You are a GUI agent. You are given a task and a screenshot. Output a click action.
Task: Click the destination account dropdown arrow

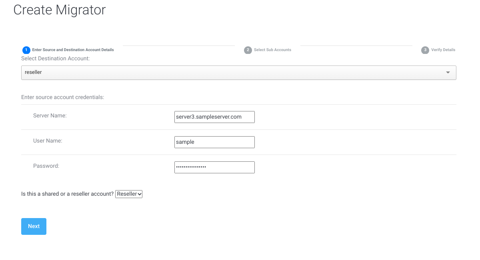click(x=448, y=73)
